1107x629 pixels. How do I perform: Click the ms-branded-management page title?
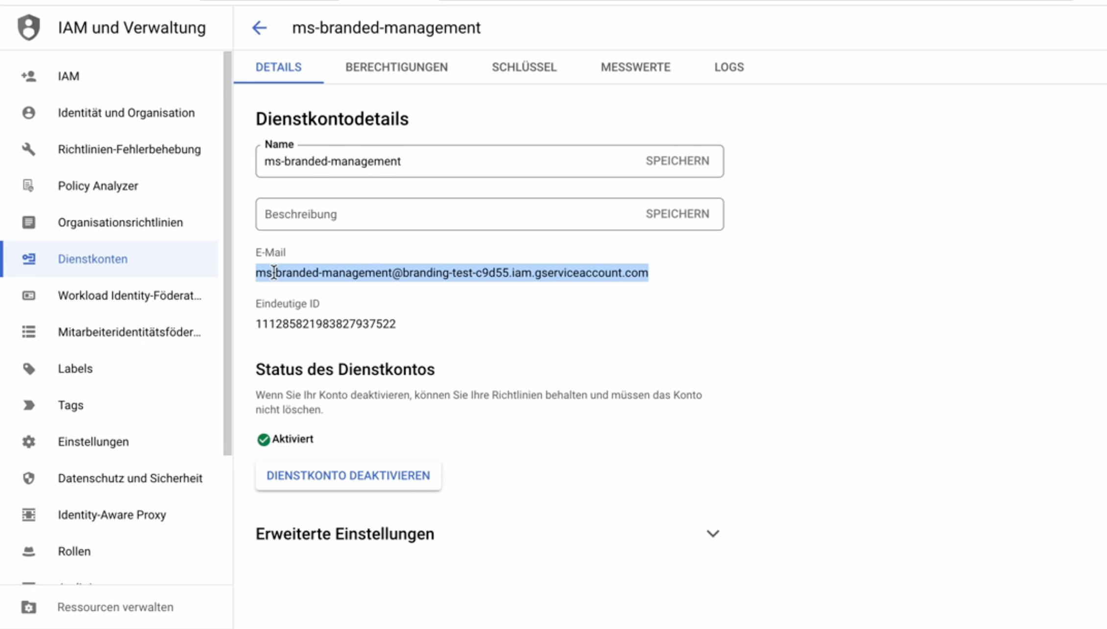(x=386, y=28)
